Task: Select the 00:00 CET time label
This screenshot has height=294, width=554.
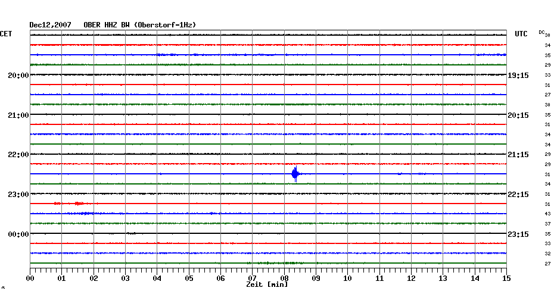Action: (x=18, y=234)
